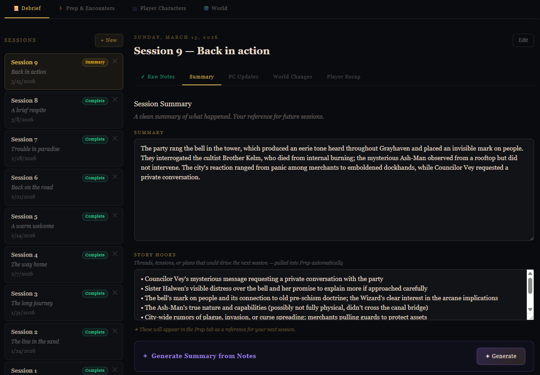The height and width of the screenshot is (375, 540).
Task: Select the PC Updates subtab
Action: pyautogui.click(x=243, y=77)
